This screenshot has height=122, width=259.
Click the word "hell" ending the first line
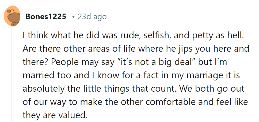(x=235, y=36)
